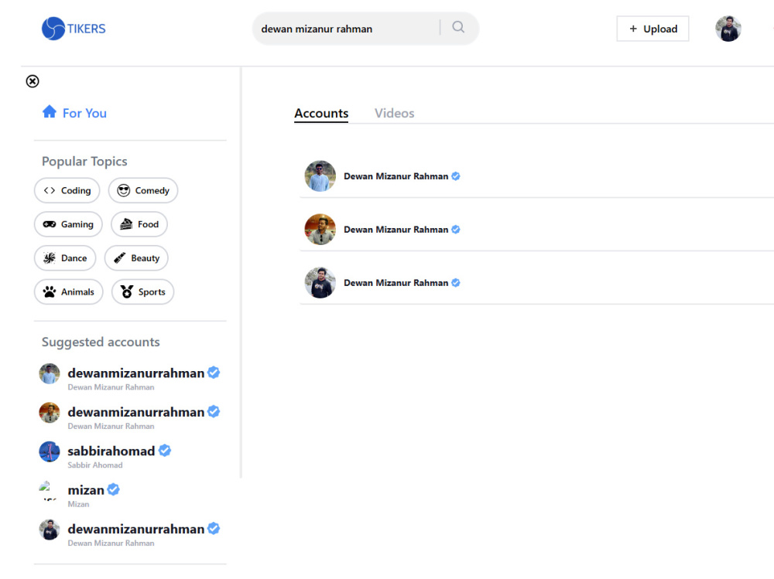Click verified badge on third search result
This screenshot has height=579, width=774.
coord(456,283)
